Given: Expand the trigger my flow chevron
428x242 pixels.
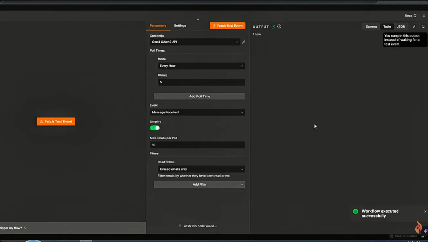Looking at the screenshot, I should point(25,228).
